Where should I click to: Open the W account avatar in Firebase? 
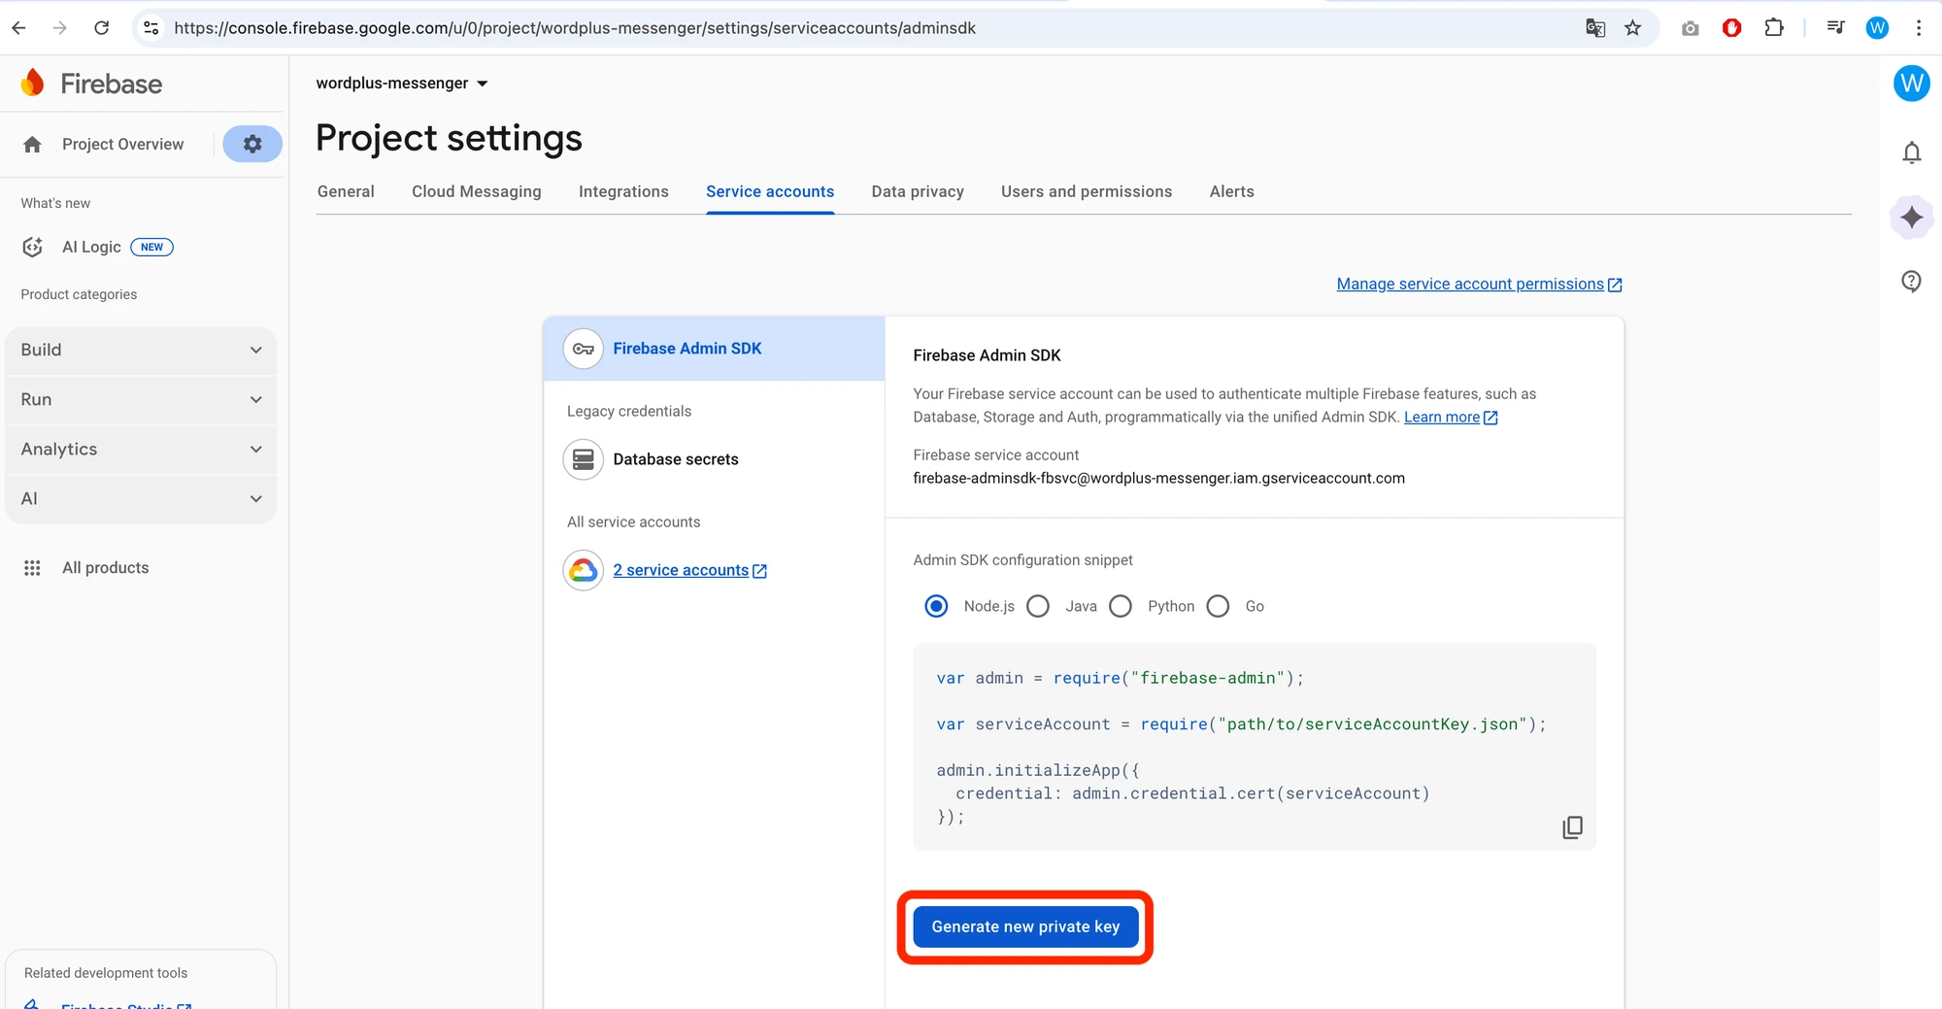tap(1911, 84)
